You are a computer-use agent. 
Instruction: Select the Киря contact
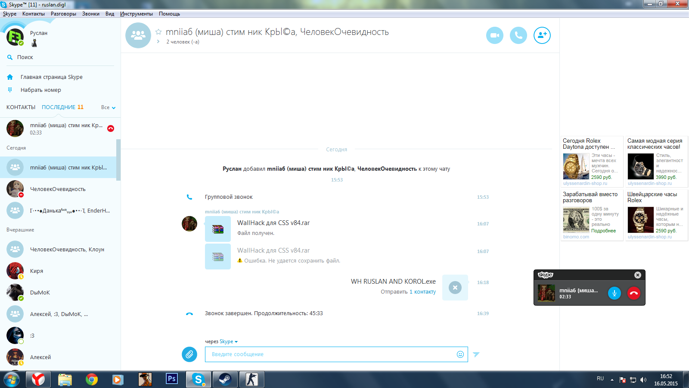coord(58,271)
